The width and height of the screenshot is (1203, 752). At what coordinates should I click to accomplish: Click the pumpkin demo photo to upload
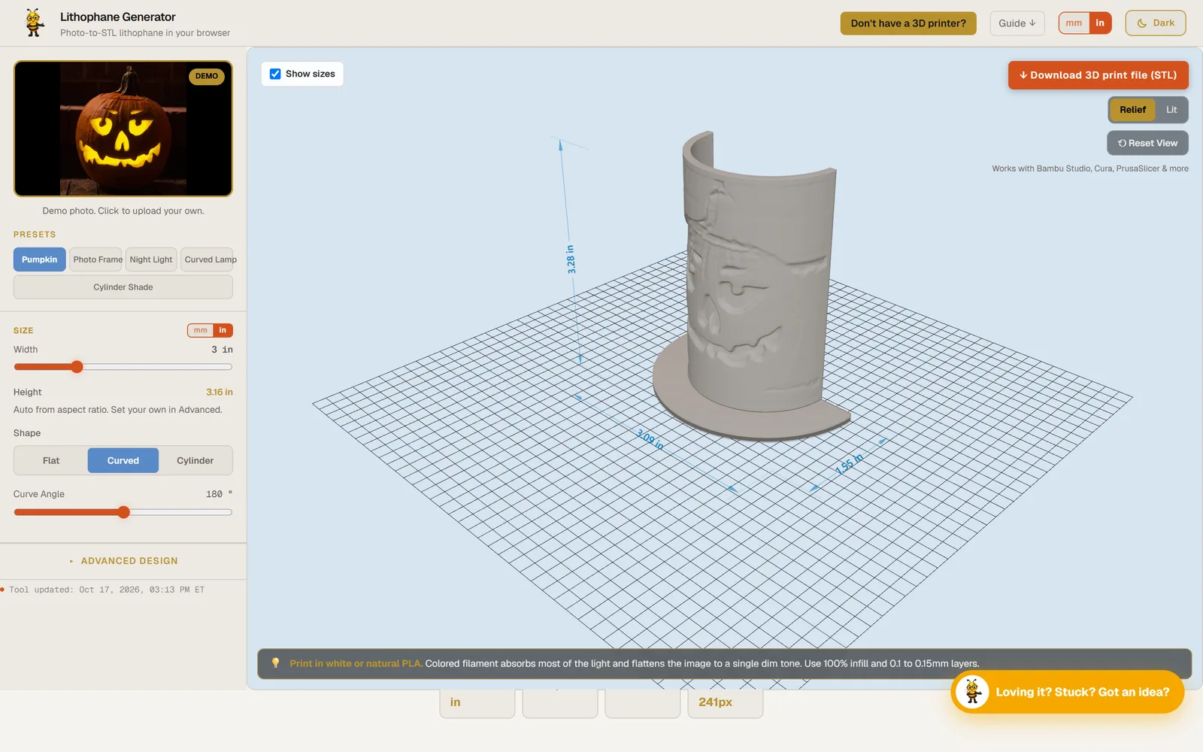pos(123,129)
